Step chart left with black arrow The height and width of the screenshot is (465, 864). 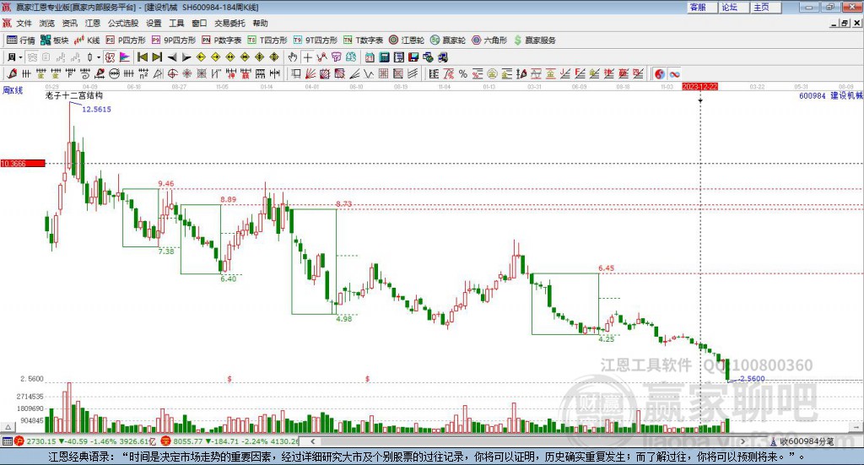172,57
